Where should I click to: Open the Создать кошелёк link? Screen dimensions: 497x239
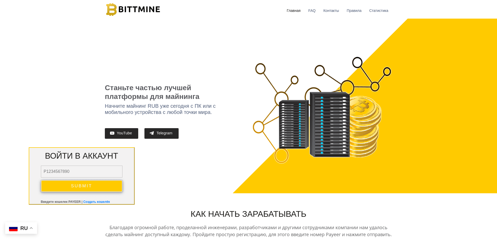(96, 202)
